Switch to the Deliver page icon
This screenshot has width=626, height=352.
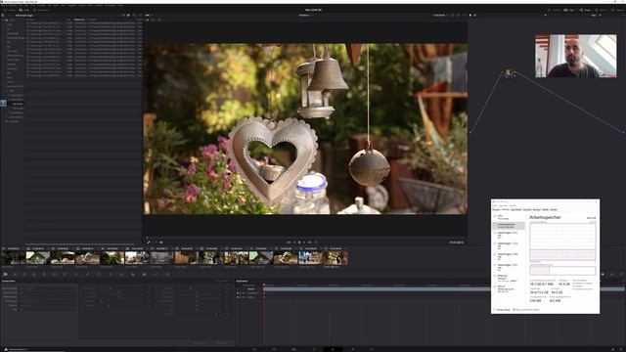[372, 349]
